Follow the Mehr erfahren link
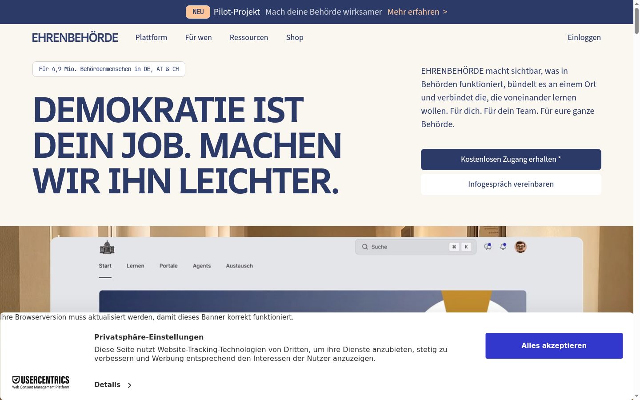Screen dimensions: 640x400 (x=417, y=12)
